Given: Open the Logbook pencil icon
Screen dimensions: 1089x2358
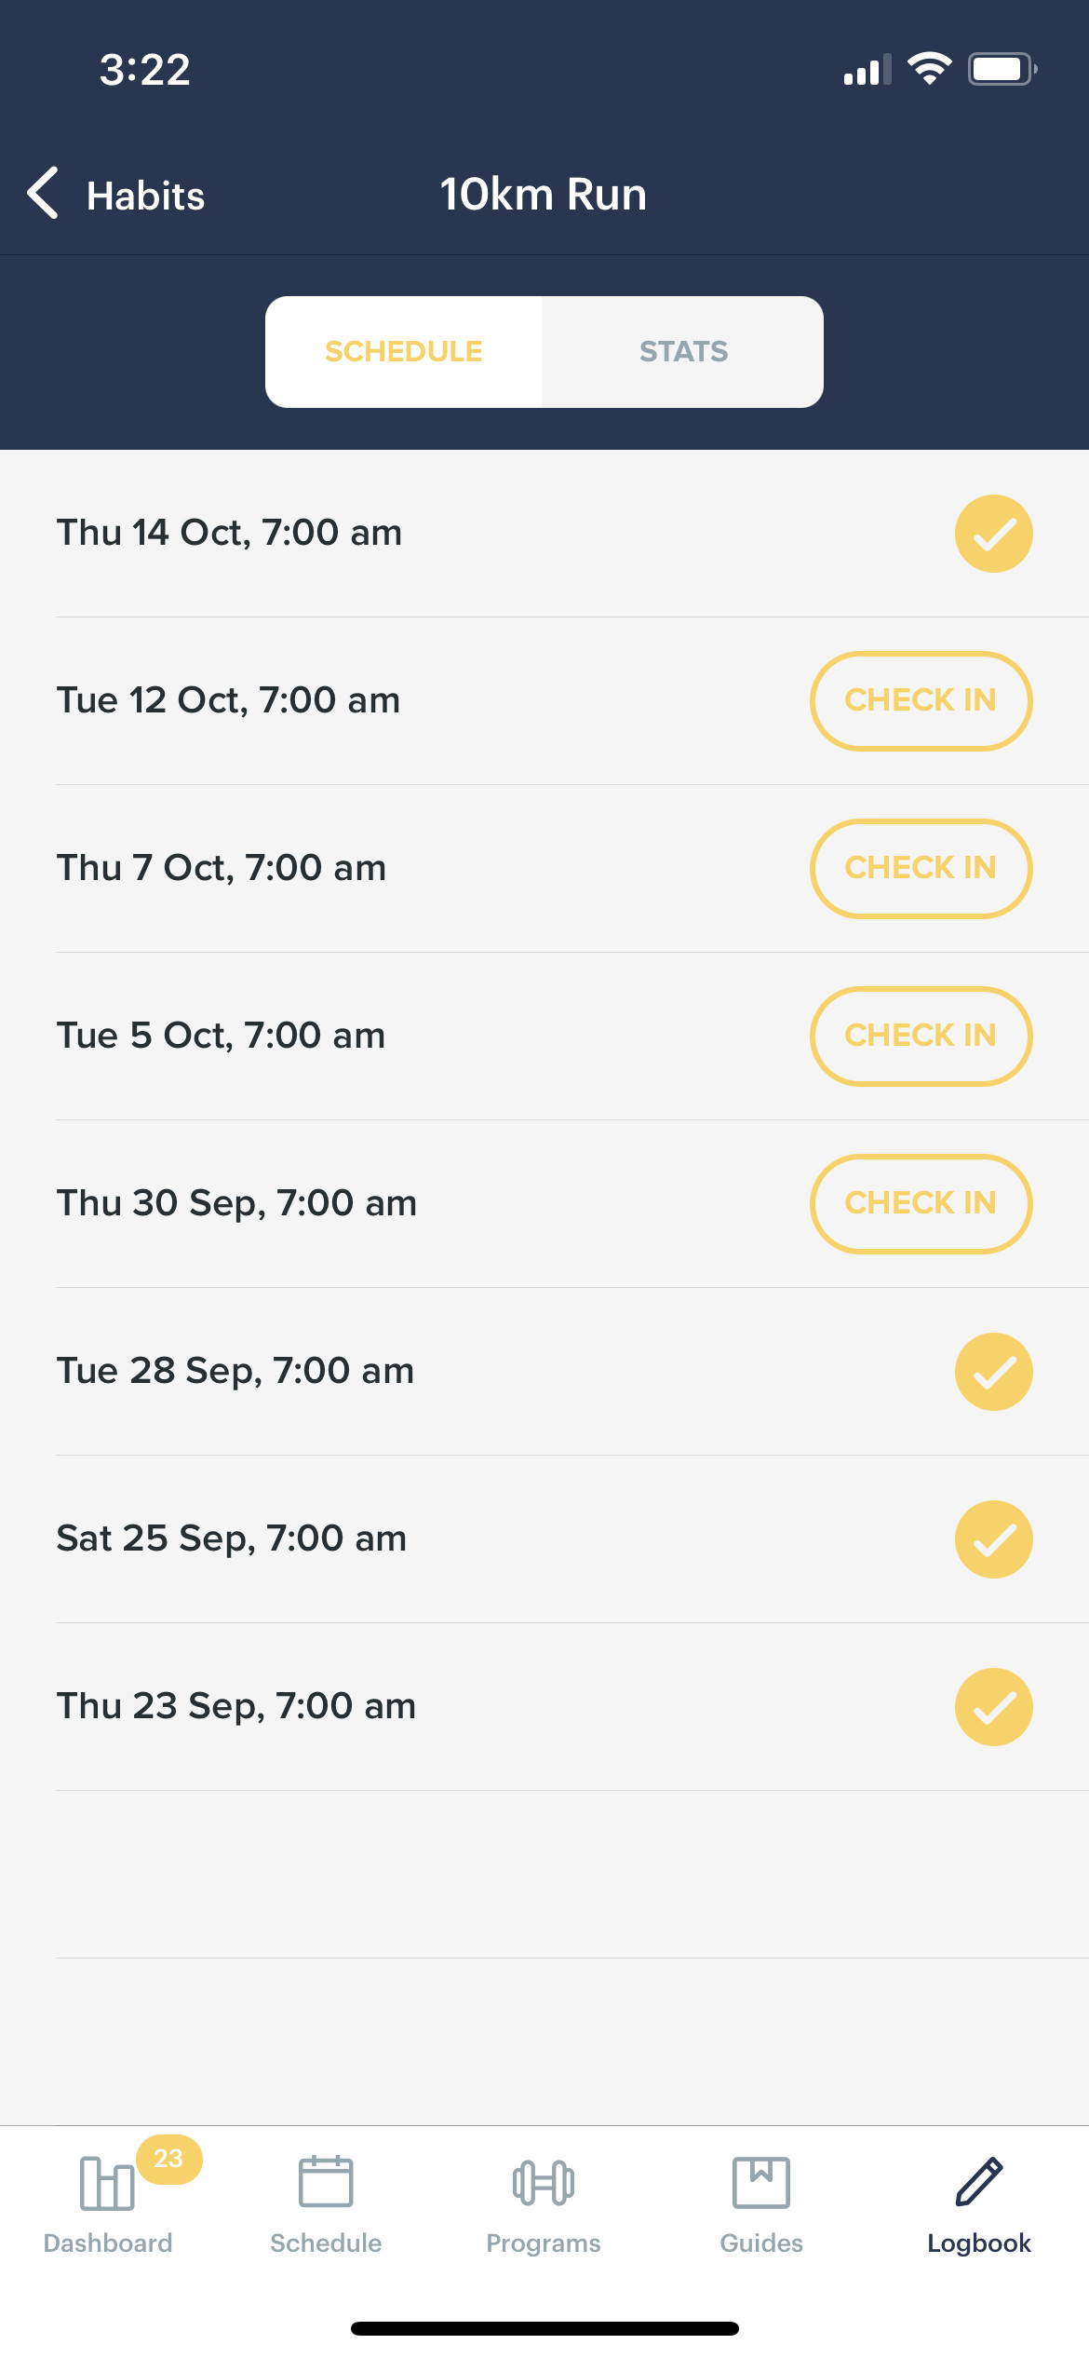Looking at the screenshot, I should 979,2183.
